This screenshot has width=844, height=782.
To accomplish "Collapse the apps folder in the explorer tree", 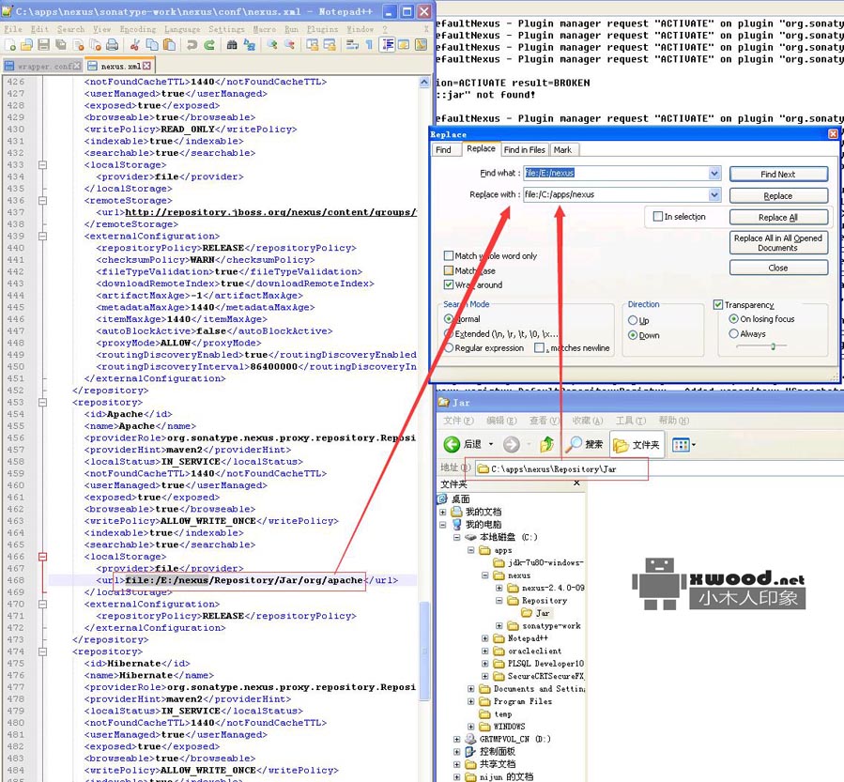I will 471,550.
